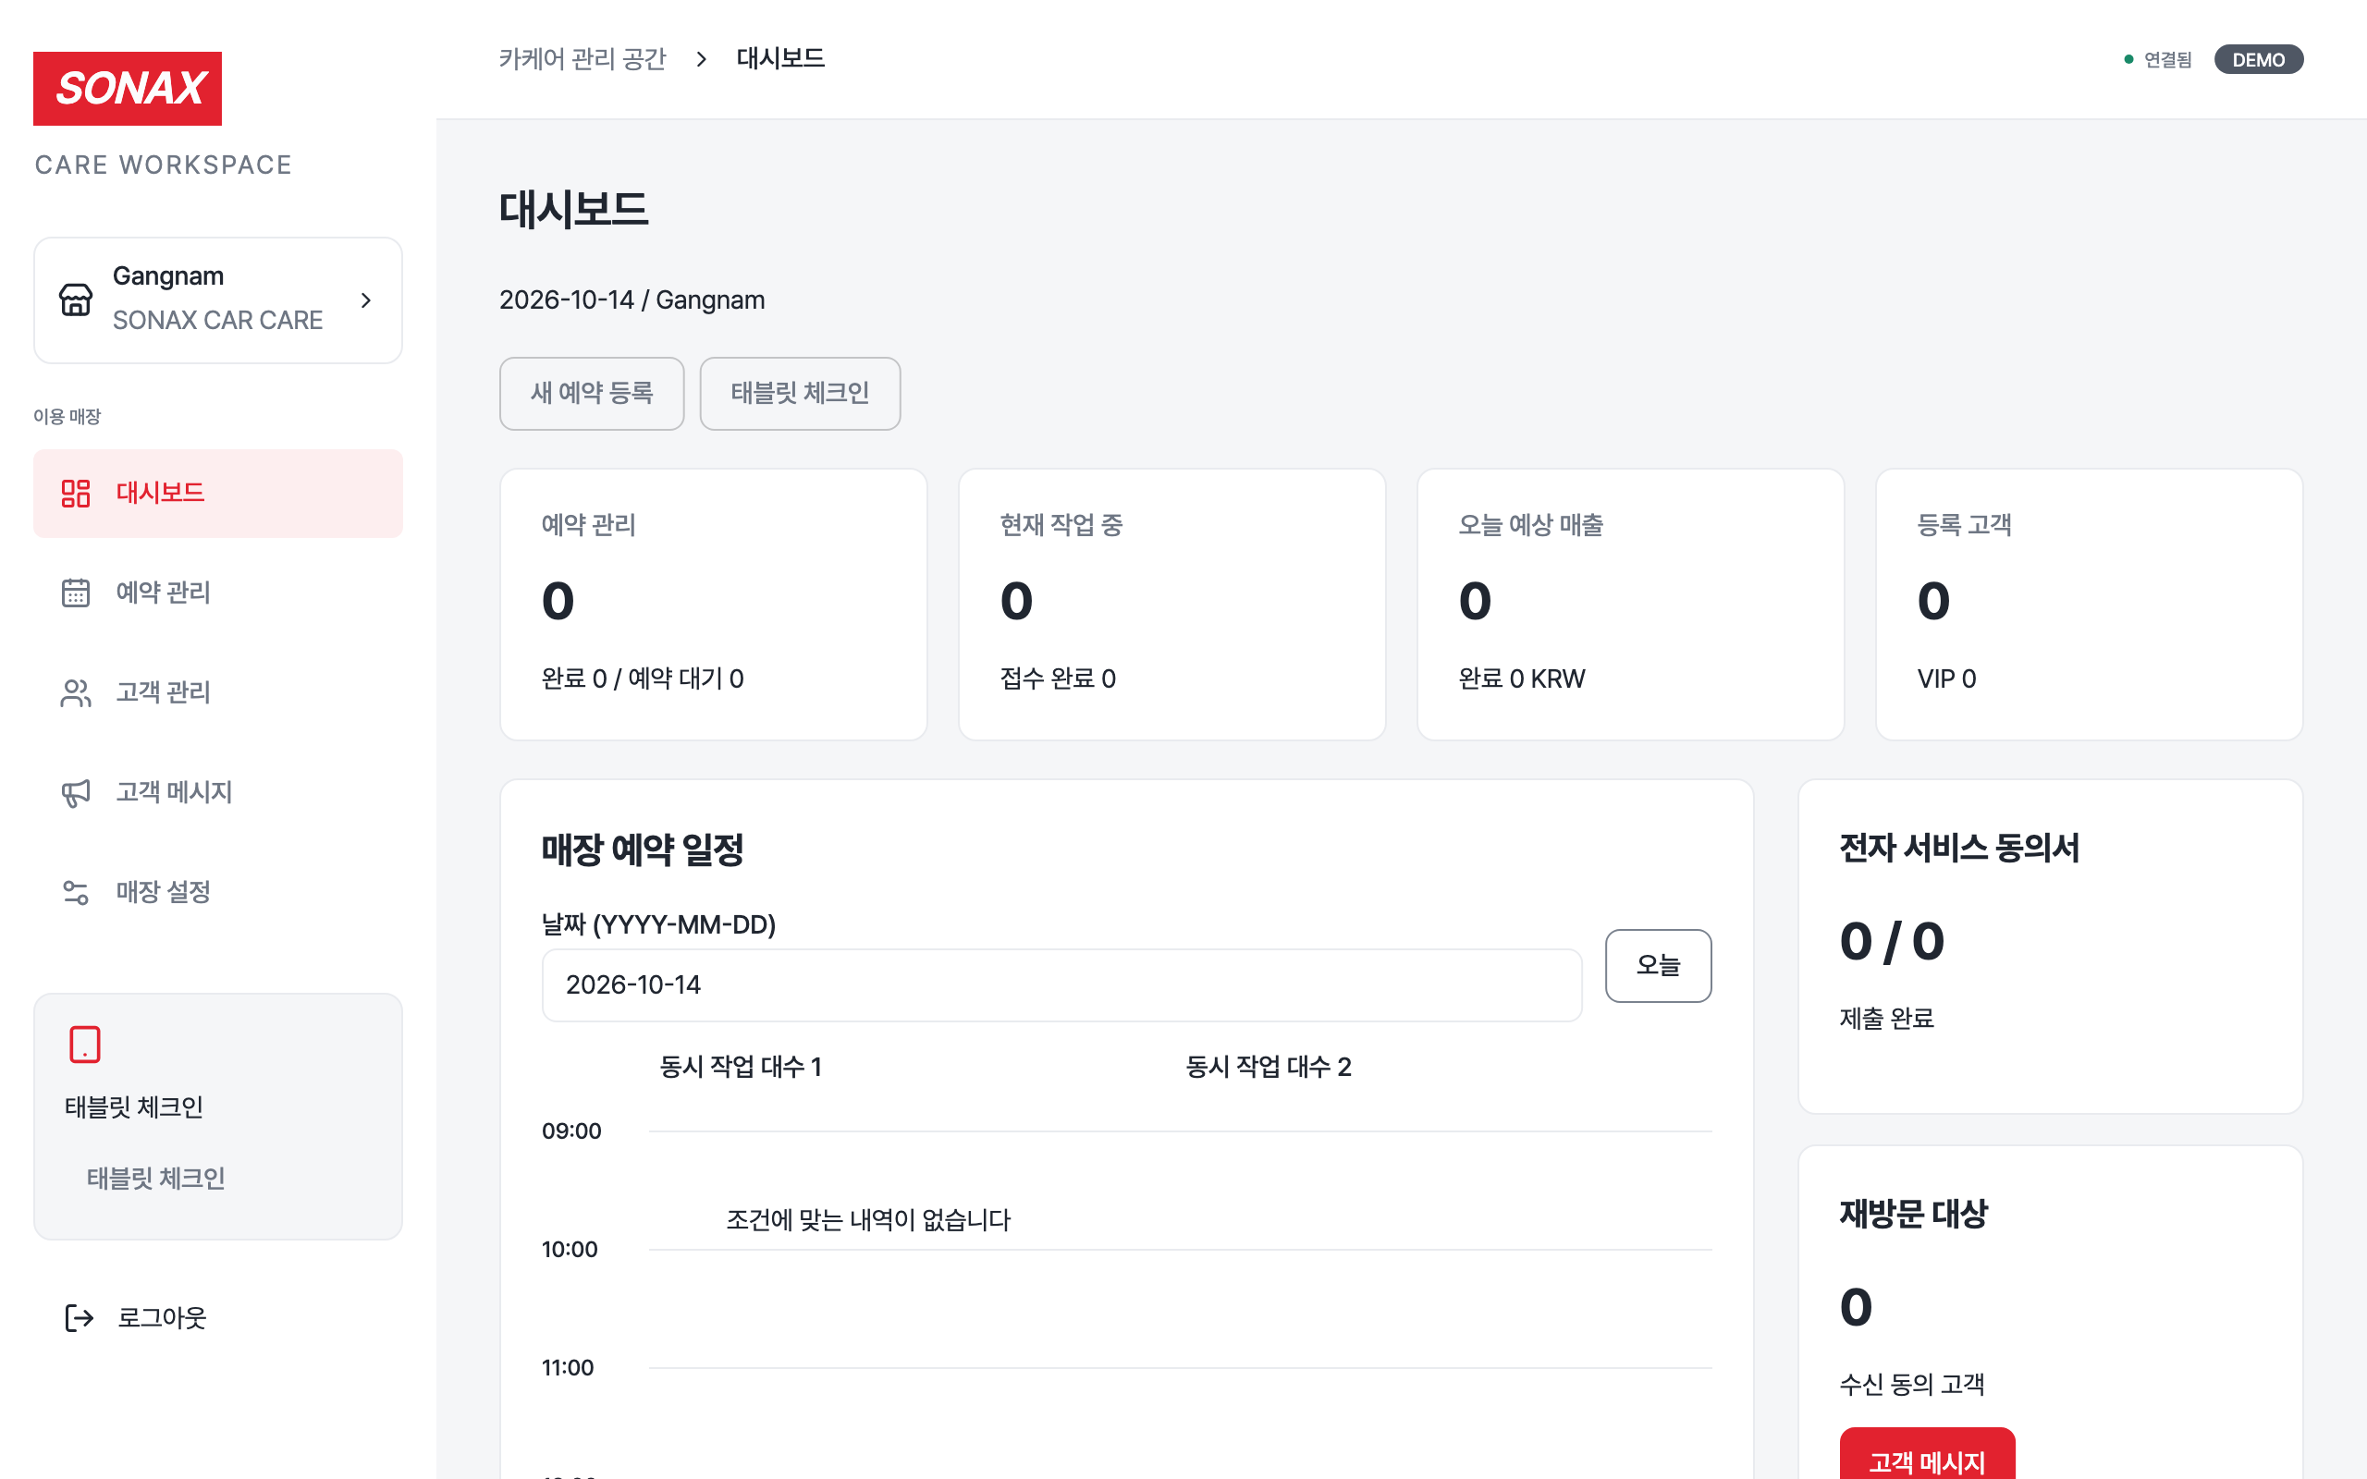Image resolution: width=2367 pixels, height=1479 pixels.
Task: Click the 재방문 대상 card heading
Action: point(1913,1214)
